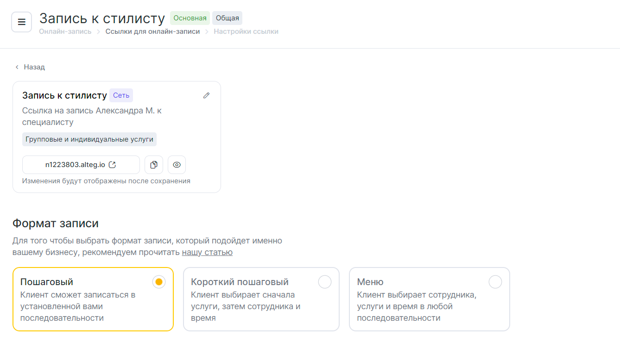Screen dimensions: 620x342
Task: Click the Групповые и индивидуальные услуги tag
Action: pyautogui.click(x=89, y=139)
